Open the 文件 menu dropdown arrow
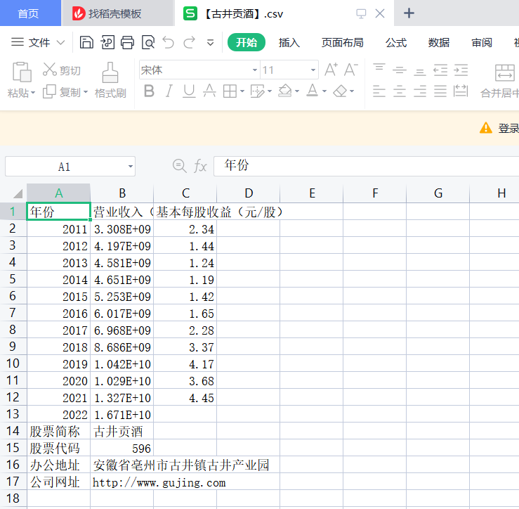Viewport: 519px width, 509px height. tap(60, 42)
